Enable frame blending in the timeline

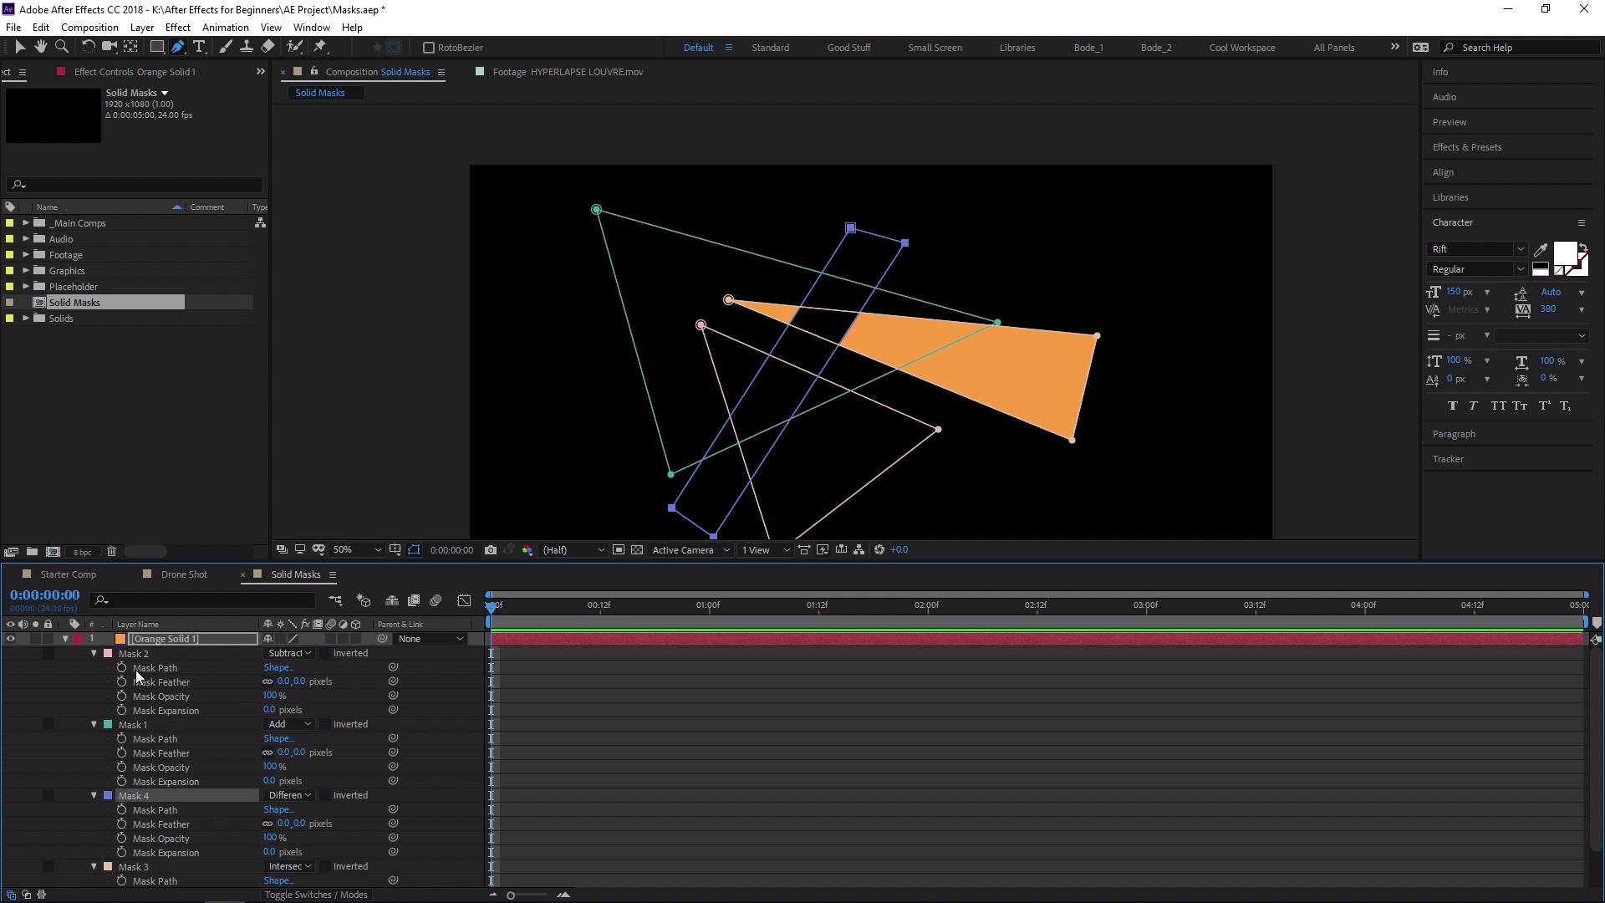[x=413, y=600]
